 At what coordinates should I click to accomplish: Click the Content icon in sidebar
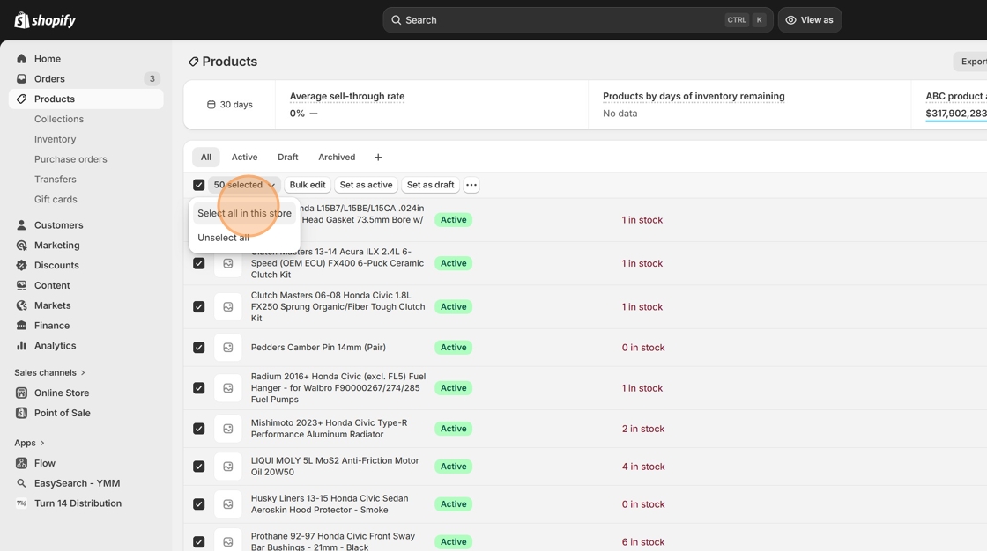(x=21, y=285)
